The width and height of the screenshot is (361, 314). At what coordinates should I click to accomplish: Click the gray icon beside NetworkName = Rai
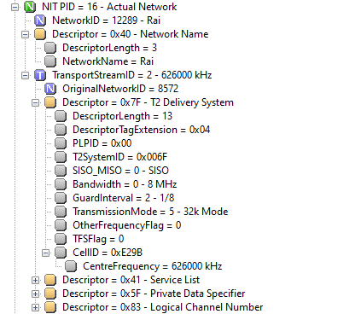[x=50, y=61]
